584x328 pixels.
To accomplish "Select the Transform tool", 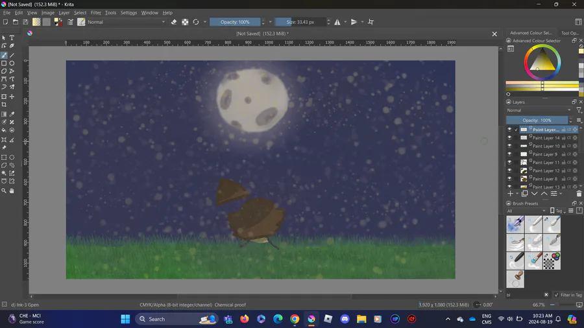I will 4,97.
